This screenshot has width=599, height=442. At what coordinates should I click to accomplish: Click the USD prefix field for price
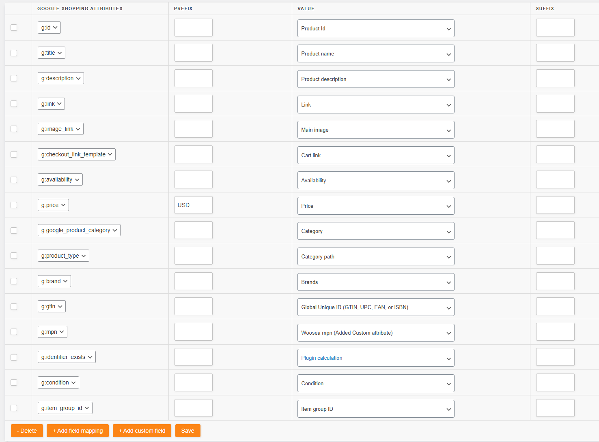click(x=193, y=205)
